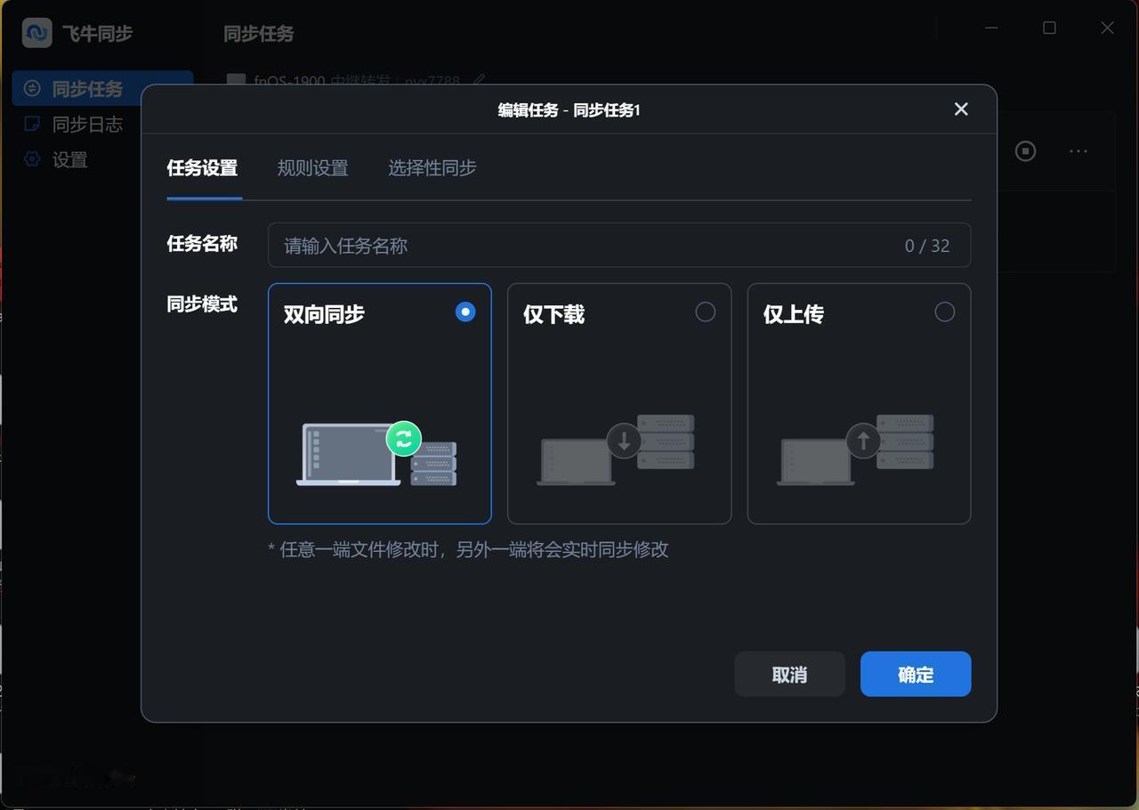Screen dimensions: 1139x810
Task: Select the 同步任务 sidebar icon
Action: click(x=33, y=88)
